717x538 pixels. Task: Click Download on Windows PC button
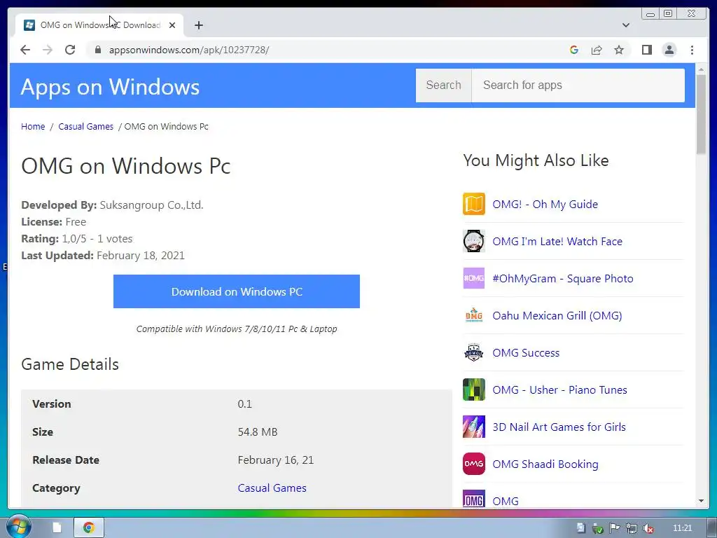pos(237,291)
